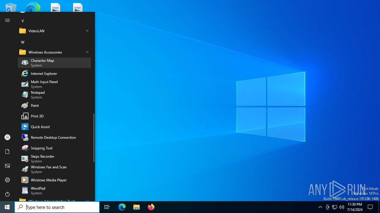Viewport: 380px width, 213px height.
Task: Open Windows Fax and Scan
Action: [54, 169]
